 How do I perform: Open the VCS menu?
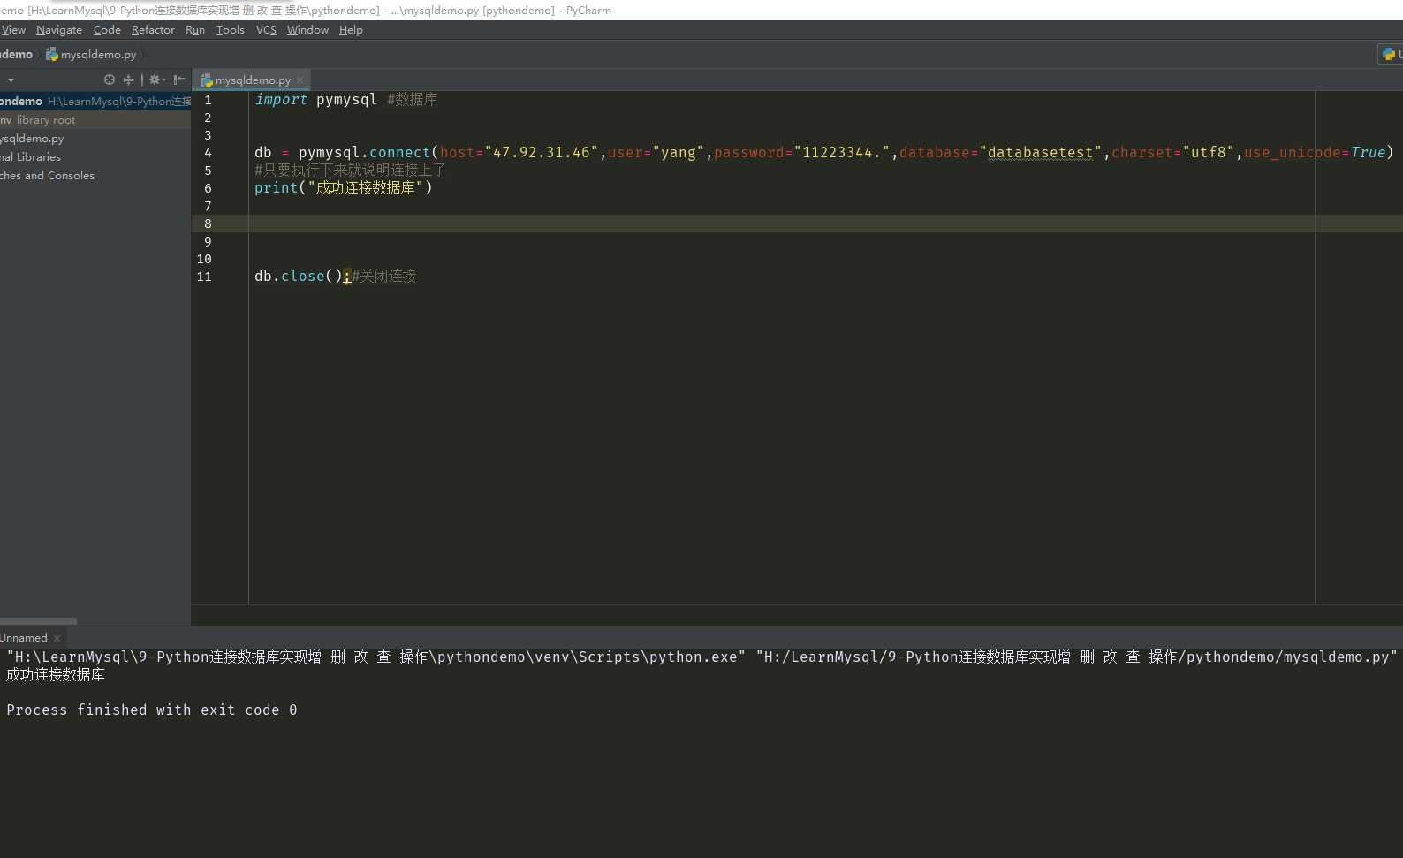[x=266, y=30]
